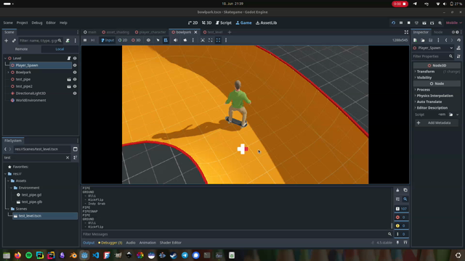Viewport: 465px width, 261px height.
Task: Focus the Filter Messages field
Action: coord(238,234)
